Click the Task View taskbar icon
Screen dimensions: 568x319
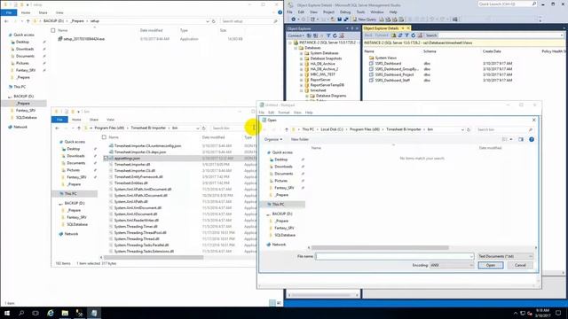pos(35,313)
